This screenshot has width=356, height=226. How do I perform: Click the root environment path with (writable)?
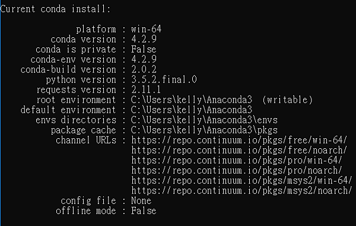click(x=222, y=100)
